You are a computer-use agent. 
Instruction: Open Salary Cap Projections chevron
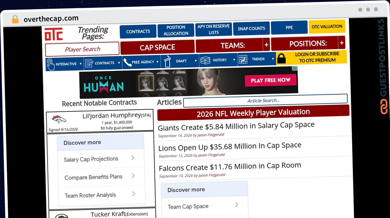click(x=133, y=158)
